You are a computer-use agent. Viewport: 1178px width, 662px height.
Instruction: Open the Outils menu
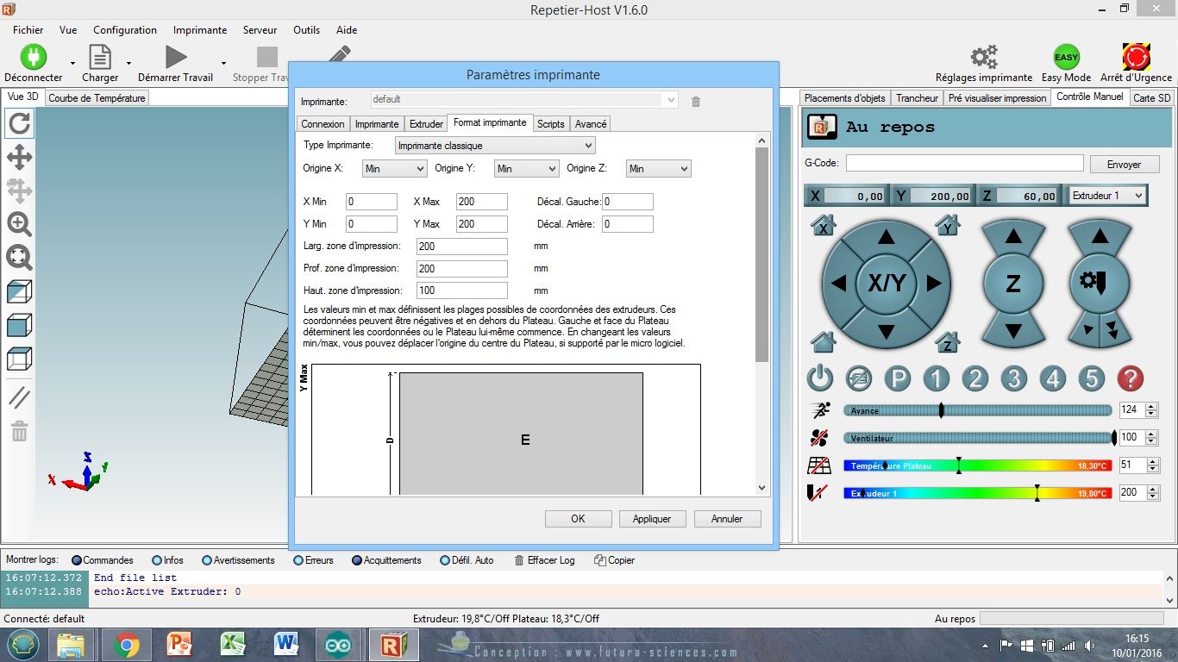point(306,30)
